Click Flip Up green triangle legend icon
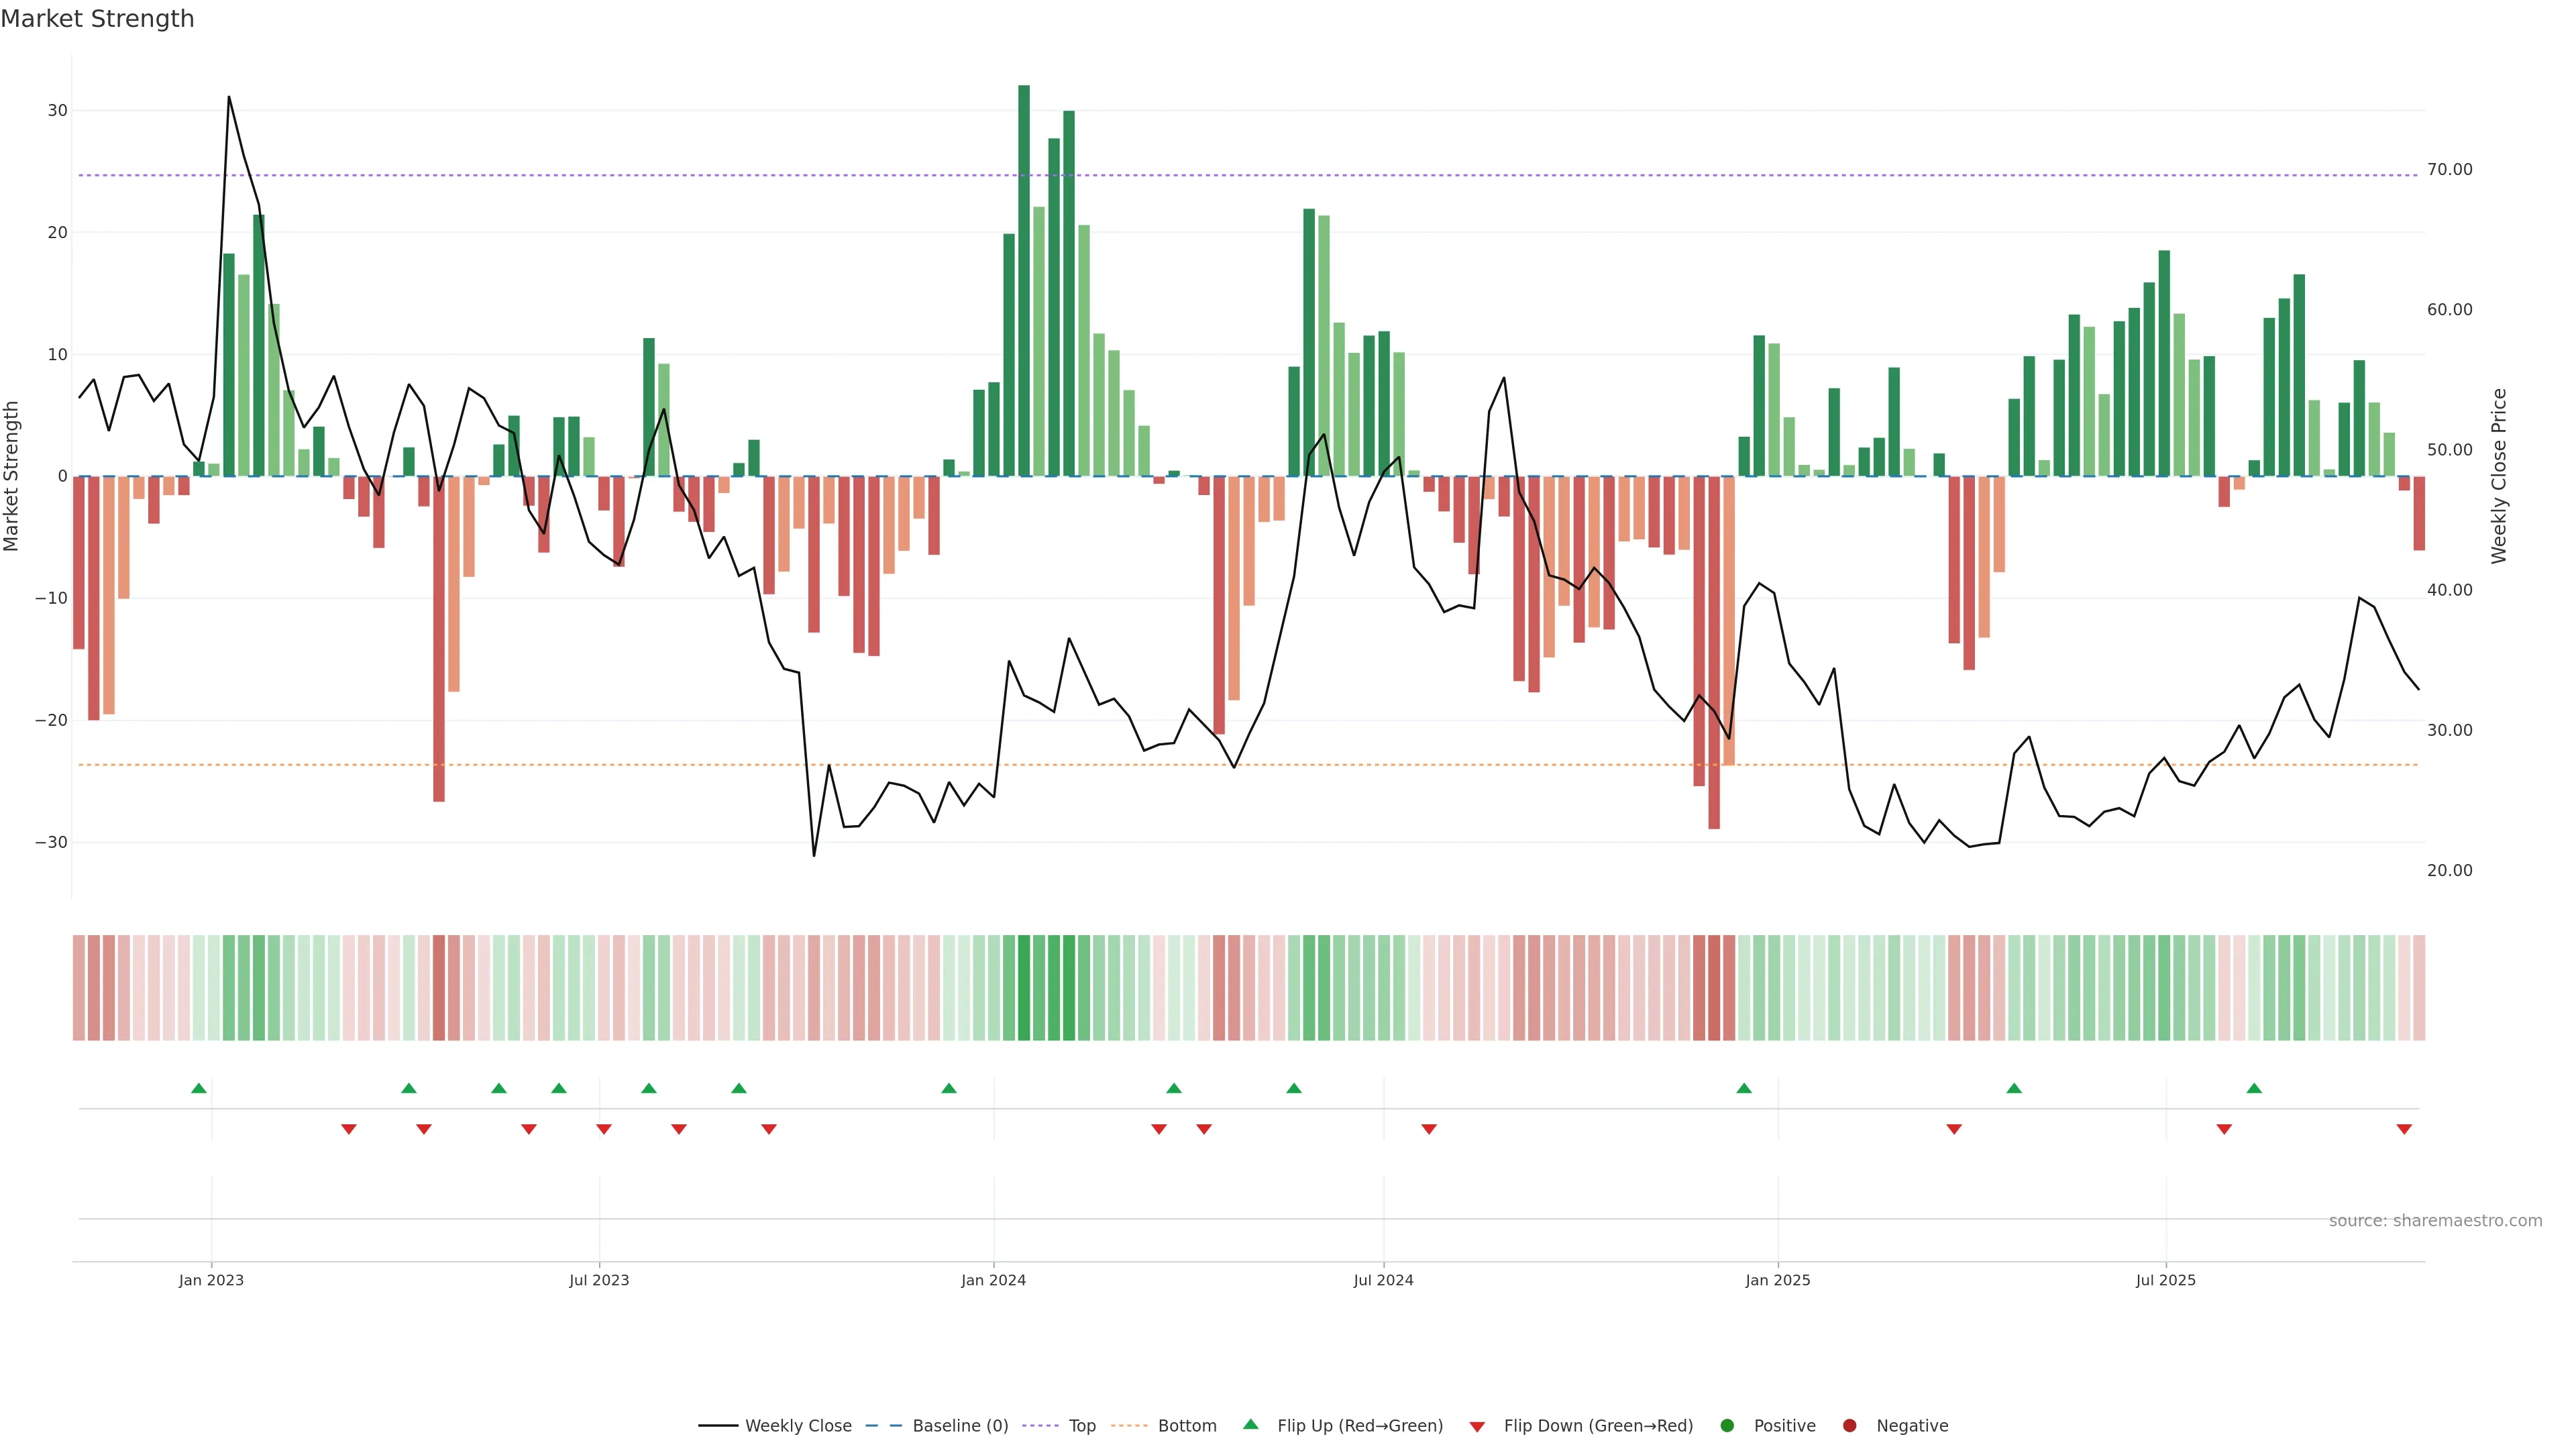The width and height of the screenshot is (2576, 1449). (1250, 1424)
